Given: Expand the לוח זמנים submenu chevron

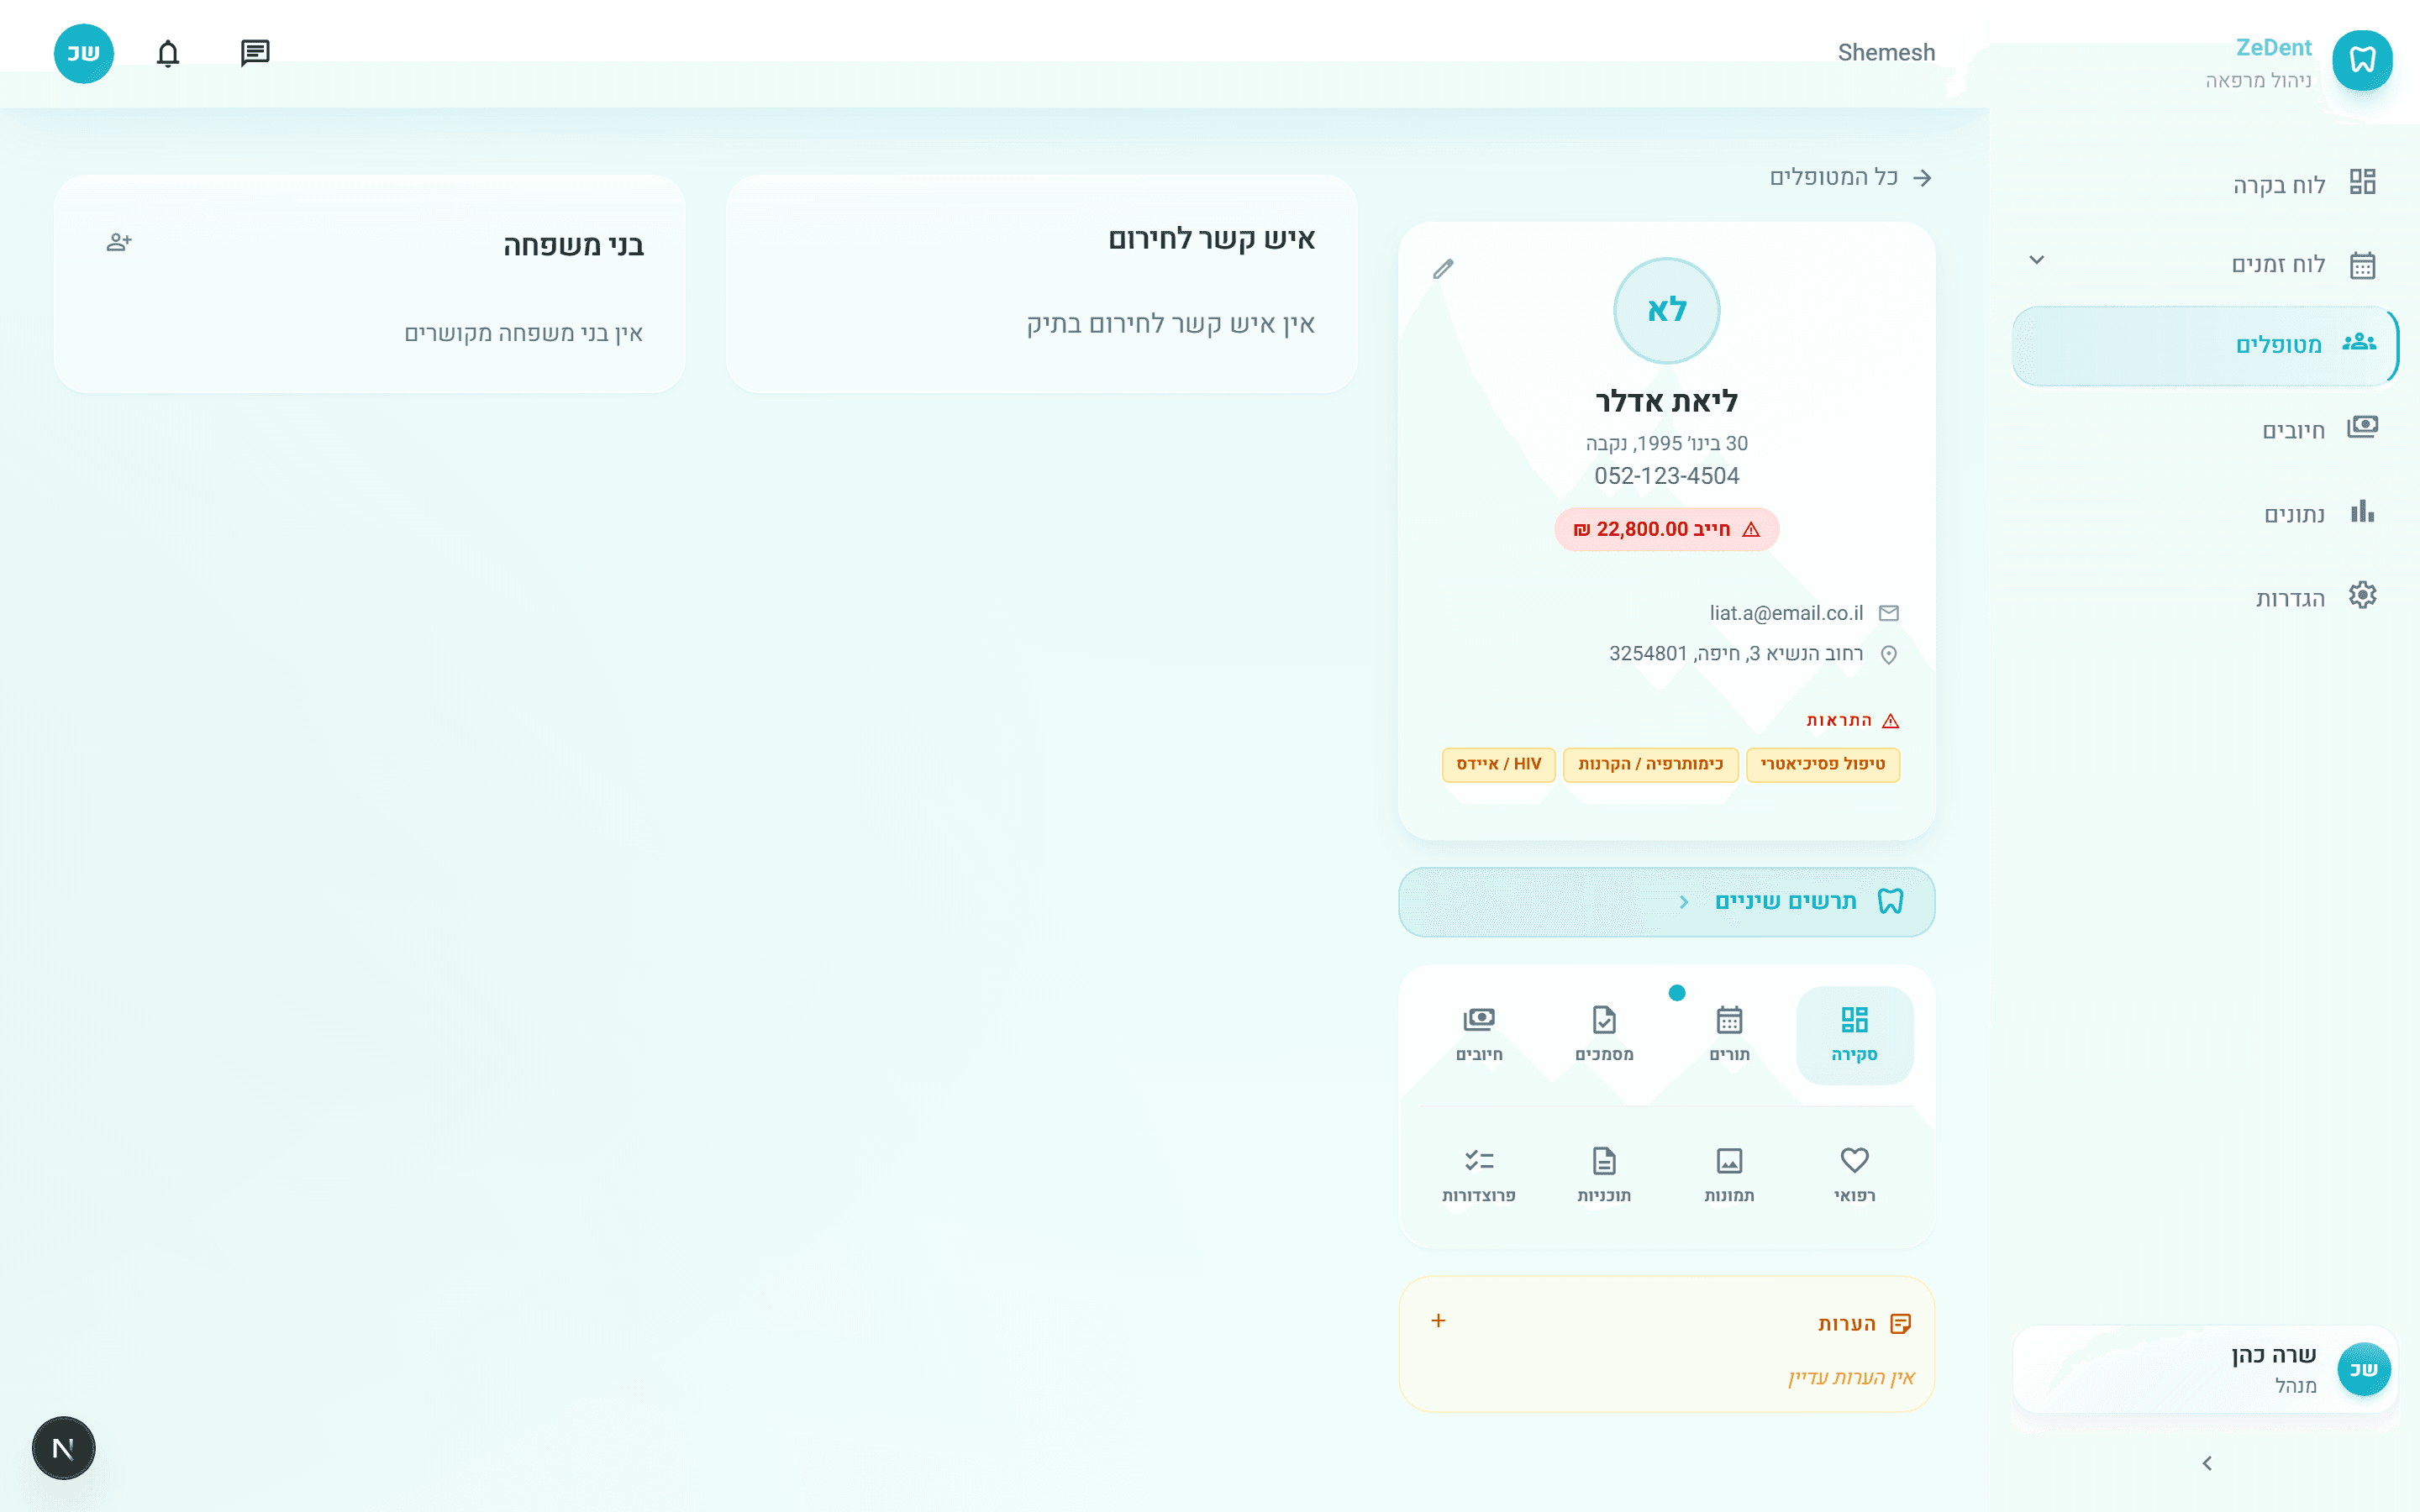Looking at the screenshot, I should (x=2036, y=260).
